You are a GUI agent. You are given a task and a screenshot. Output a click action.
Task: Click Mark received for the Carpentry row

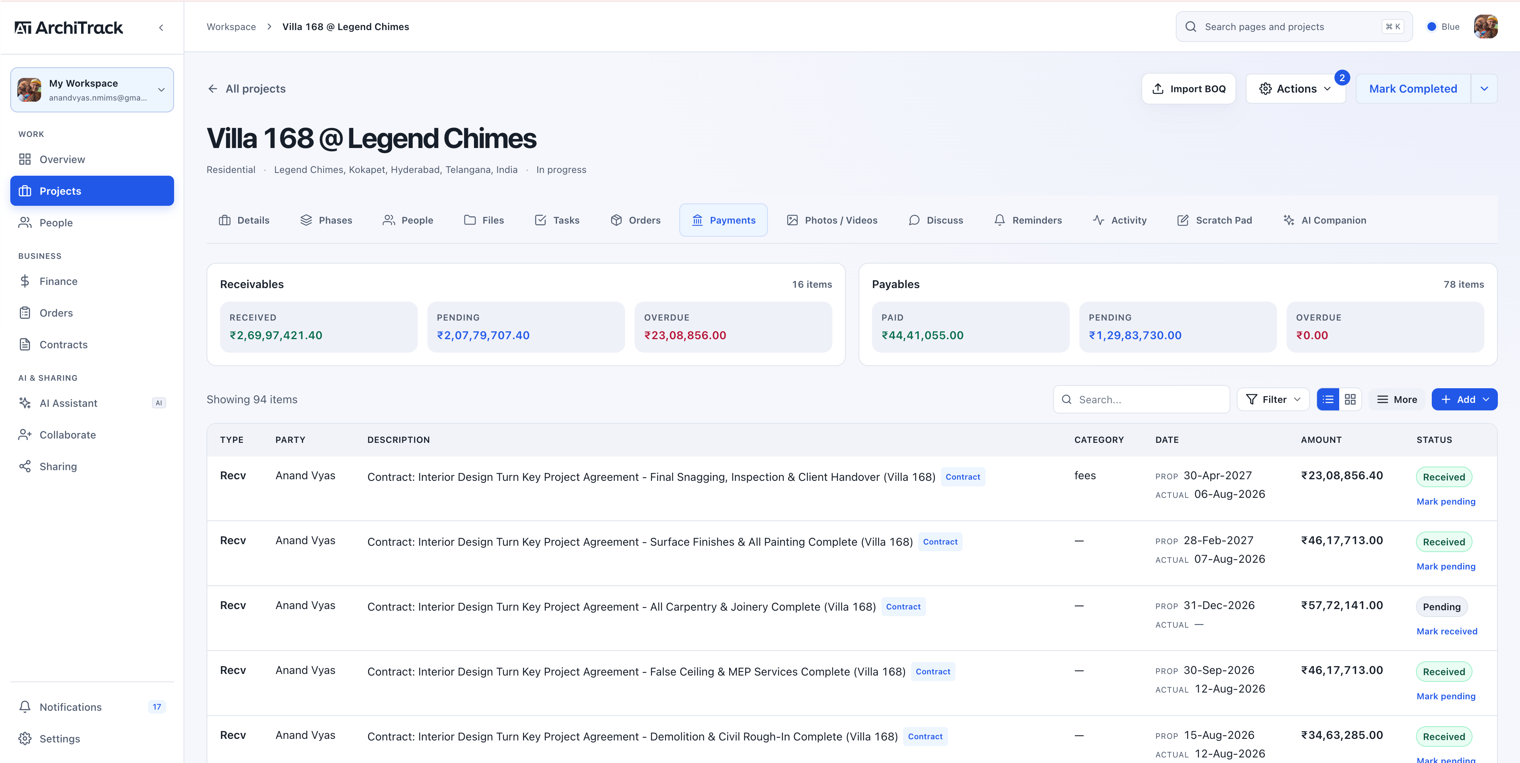[x=1447, y=631]
